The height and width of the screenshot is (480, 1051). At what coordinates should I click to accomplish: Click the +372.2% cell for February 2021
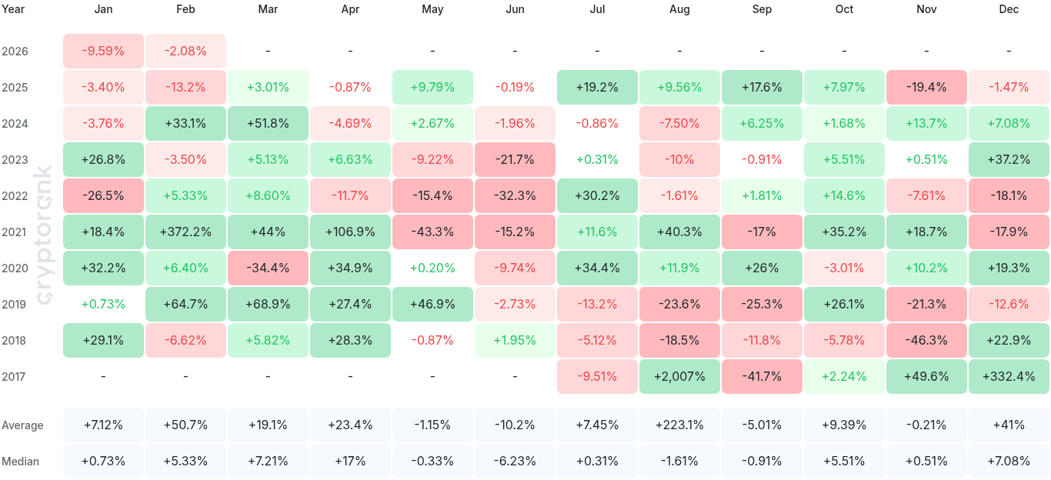[185, 232]
